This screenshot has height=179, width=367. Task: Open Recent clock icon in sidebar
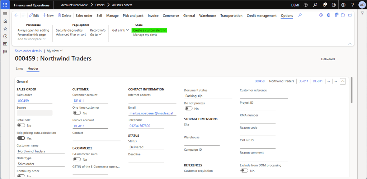click(x=5, y=36)
